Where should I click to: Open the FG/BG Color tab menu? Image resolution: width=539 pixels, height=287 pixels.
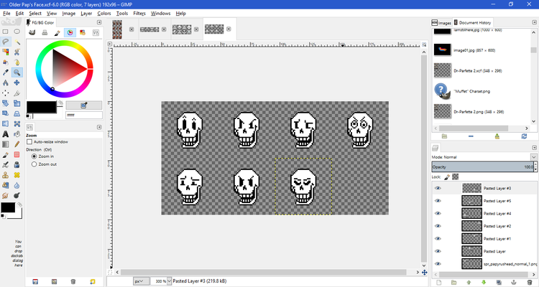pos(99,22)
